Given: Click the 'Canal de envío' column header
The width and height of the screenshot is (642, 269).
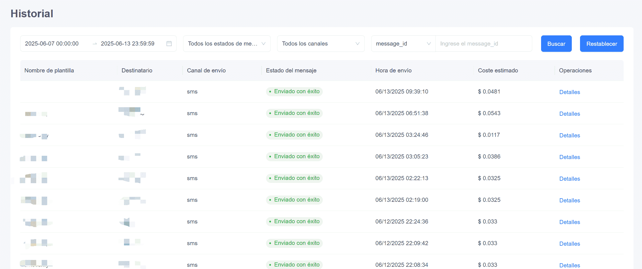Looking at the screenshot, I should (206, 70).
